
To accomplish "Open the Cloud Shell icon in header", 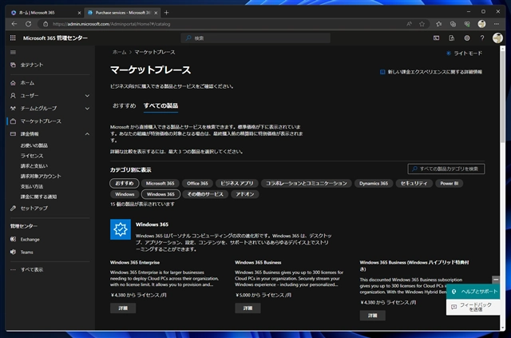I will tap(436, 38).
